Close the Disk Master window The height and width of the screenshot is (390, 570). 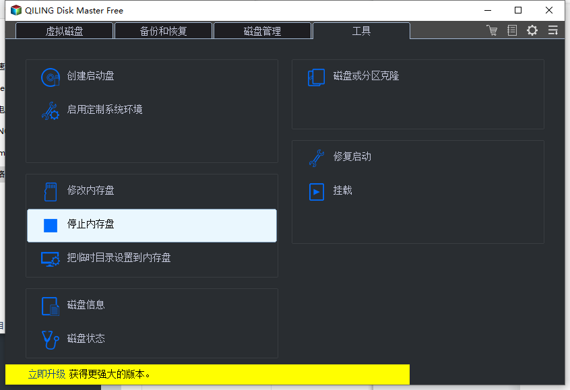549,10
